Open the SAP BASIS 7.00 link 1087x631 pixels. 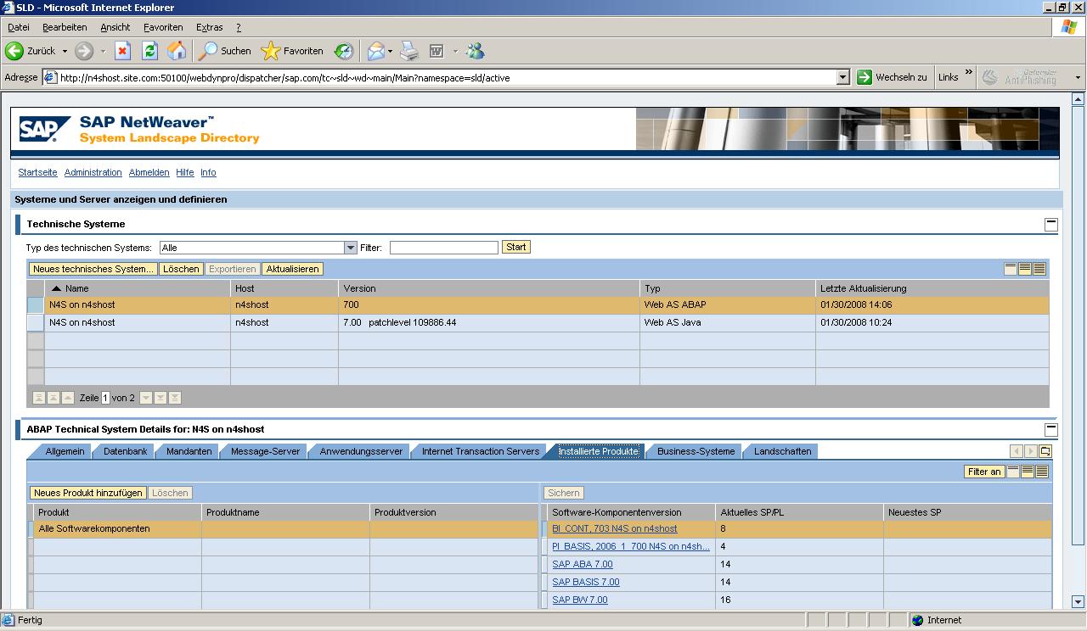[585, 582]
